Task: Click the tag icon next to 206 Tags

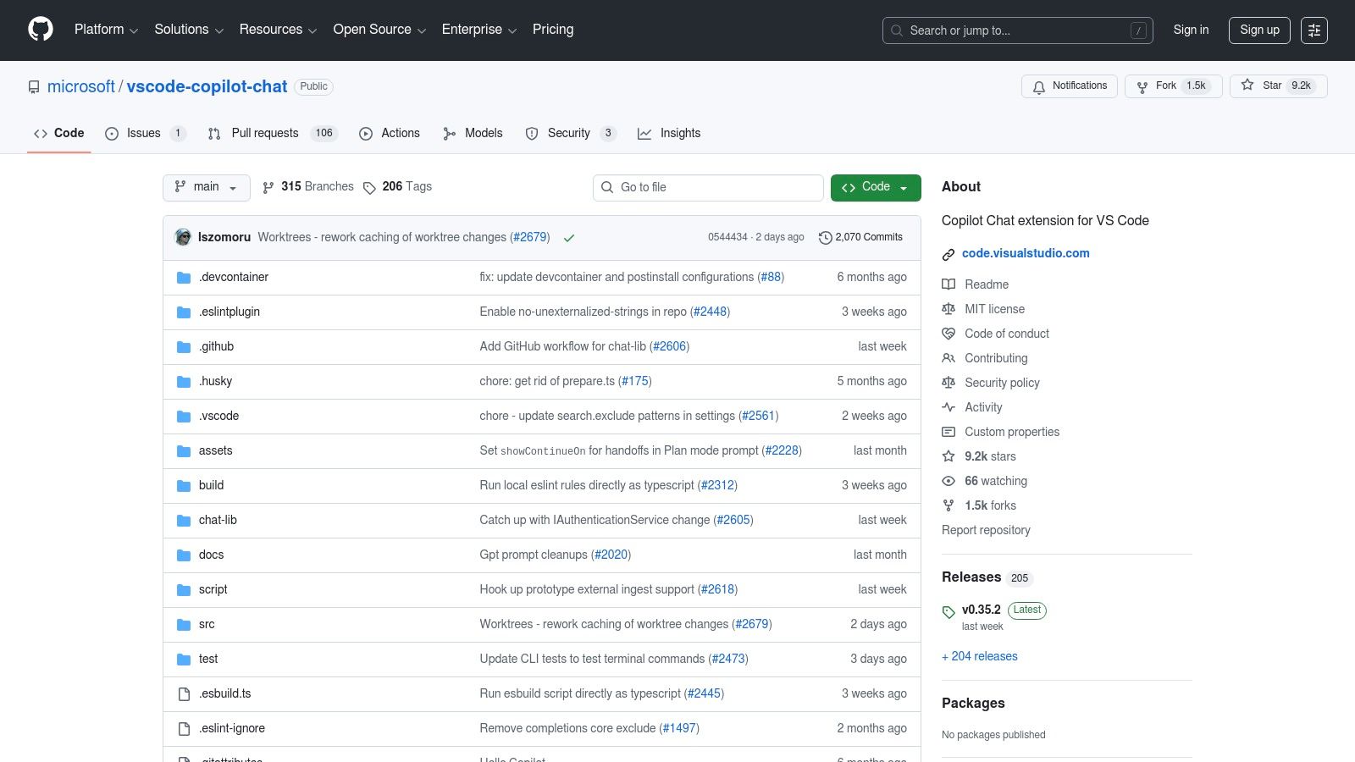Action: coord(370,187)
